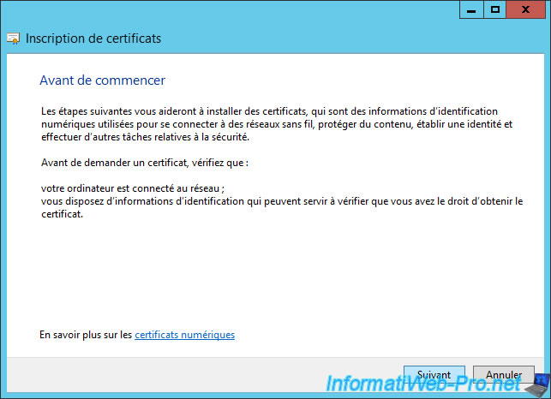Screen dimensions: 551x399
Task: Click the text "En savoir plus sur les"
Action: pyautogui.click(x=86, y=335)
